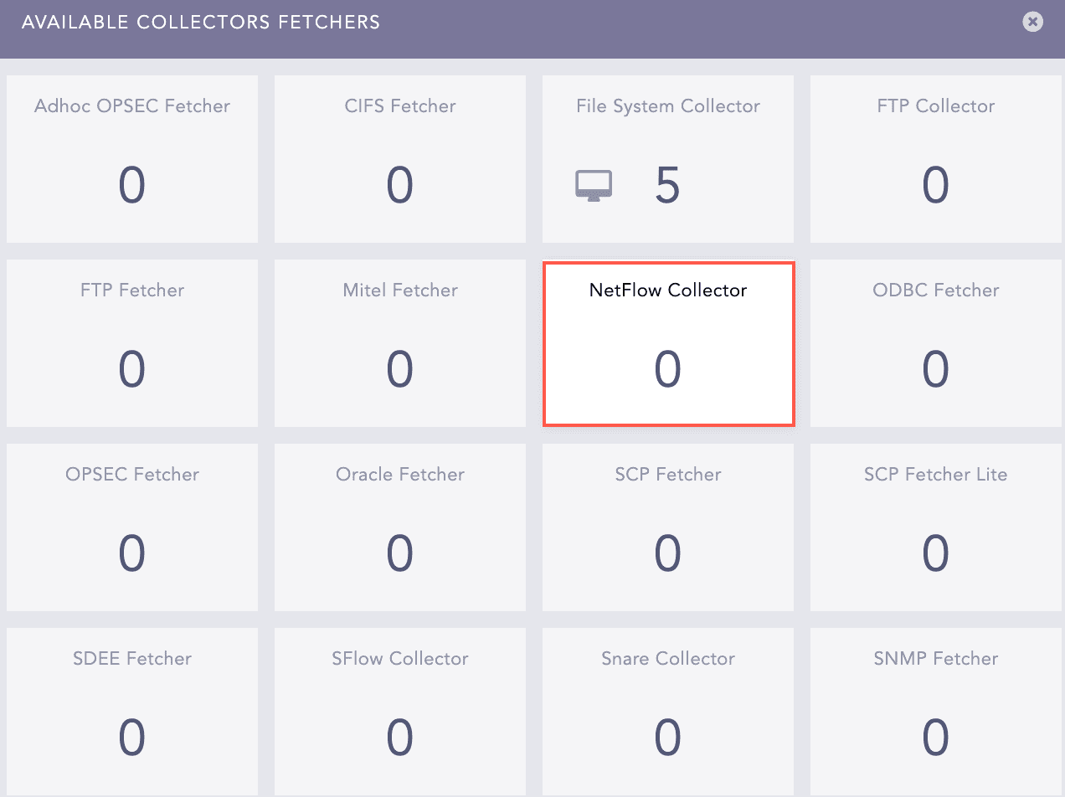The width and height of the screenshot is (1065, 797).
Task: Open the Adhoc OPSEC Fetcher
Action: tap(131, 159)
